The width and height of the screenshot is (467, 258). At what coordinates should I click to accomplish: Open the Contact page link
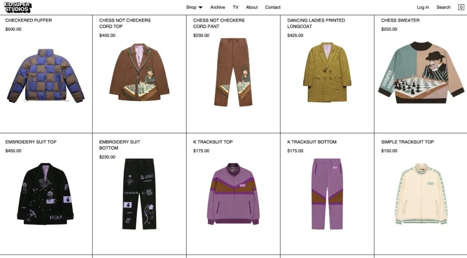(x=273, y=7)
